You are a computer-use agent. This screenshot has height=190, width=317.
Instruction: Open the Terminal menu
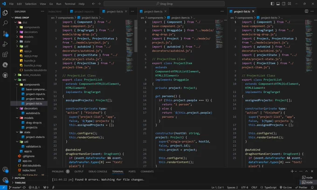pyautogui.click(x=70, y=4)
